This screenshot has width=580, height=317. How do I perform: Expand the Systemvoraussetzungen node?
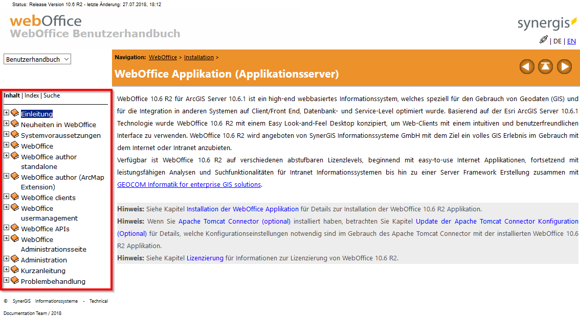6,134
